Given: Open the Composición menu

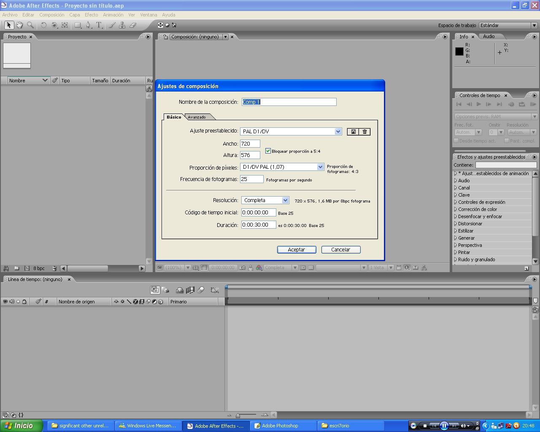Looking at the screenshot, I should (52, 15).
